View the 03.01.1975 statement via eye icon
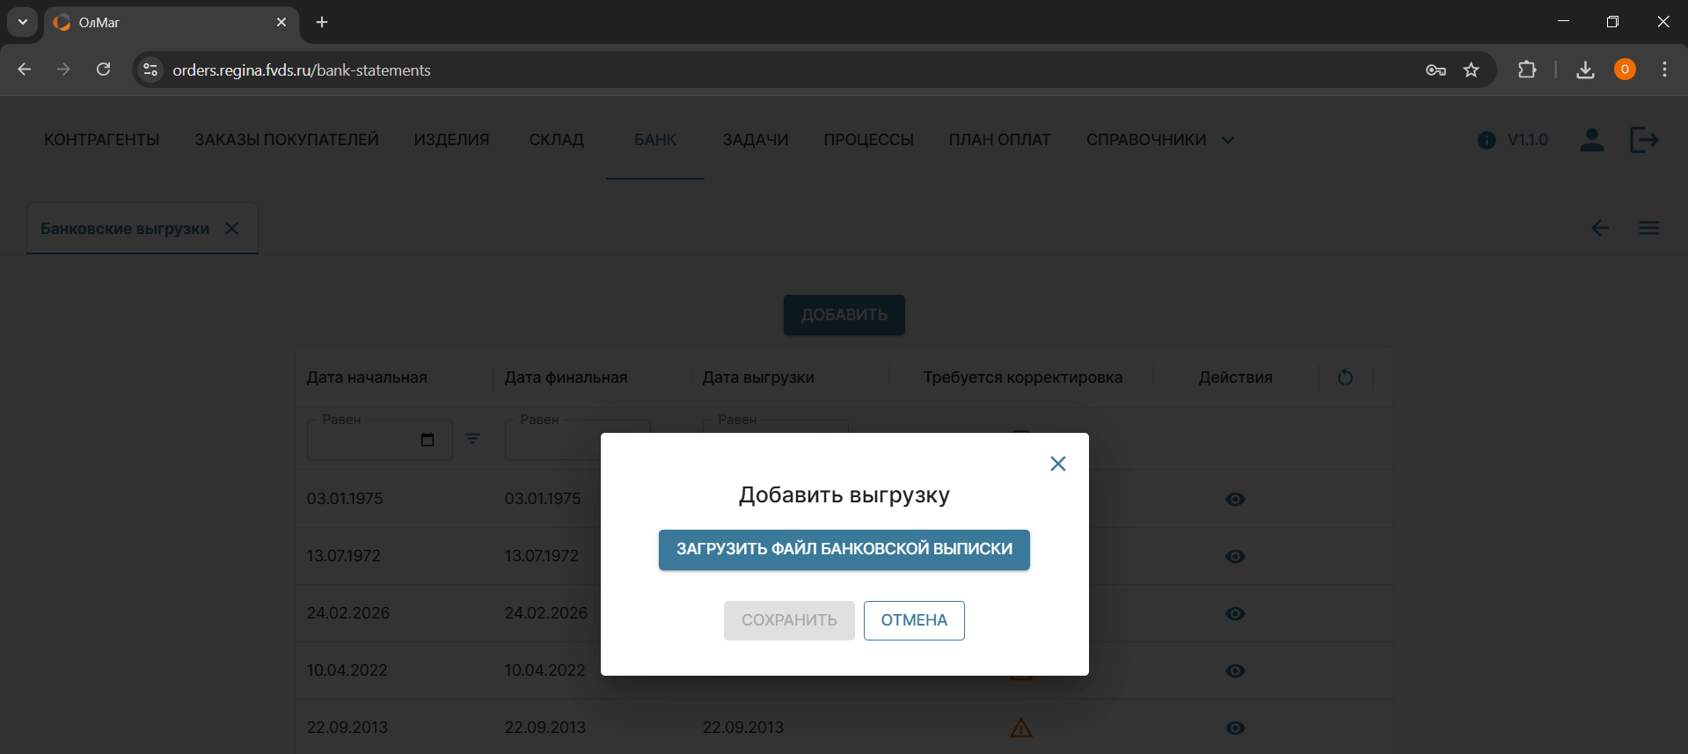Screen dimensions: 1688x754 [x=1235, y=500]
